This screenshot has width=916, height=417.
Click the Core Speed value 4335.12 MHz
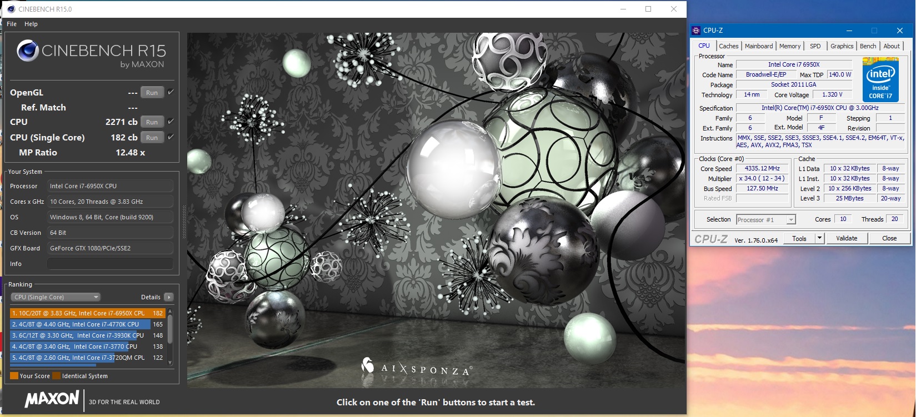[762, 168]
